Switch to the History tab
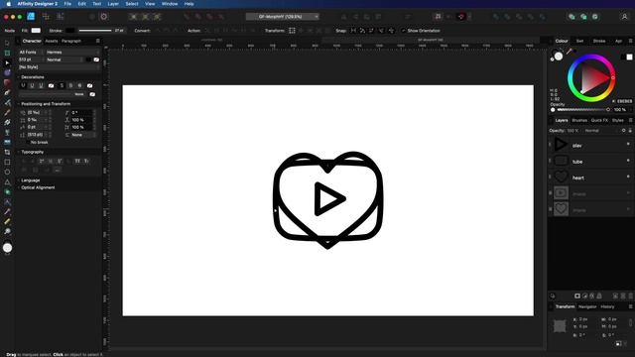This screenshot has width=635, height=357. 607,306
